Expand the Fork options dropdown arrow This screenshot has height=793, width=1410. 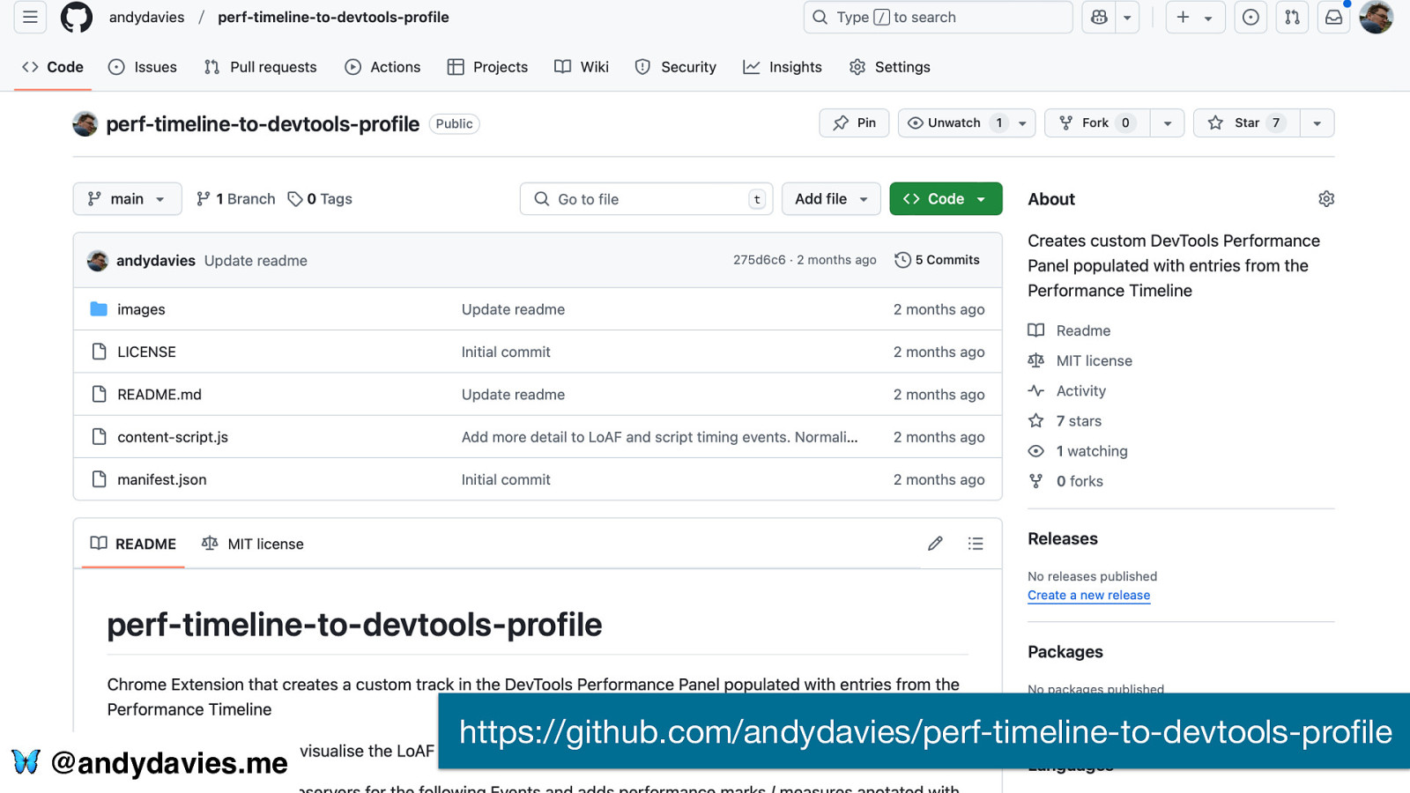(1168, 123)
